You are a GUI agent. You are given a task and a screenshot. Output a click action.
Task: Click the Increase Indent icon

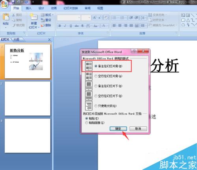[136, 18]
